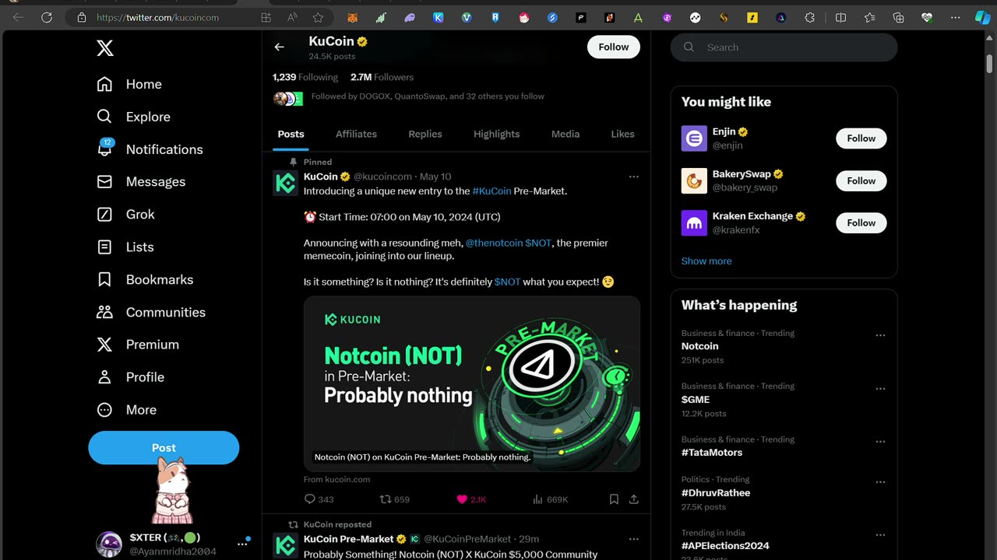View KuCoin's 2.7M Followers

point(382,77)
